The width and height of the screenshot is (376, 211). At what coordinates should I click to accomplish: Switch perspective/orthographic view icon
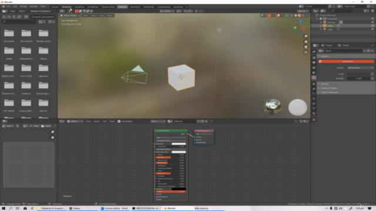305,52
